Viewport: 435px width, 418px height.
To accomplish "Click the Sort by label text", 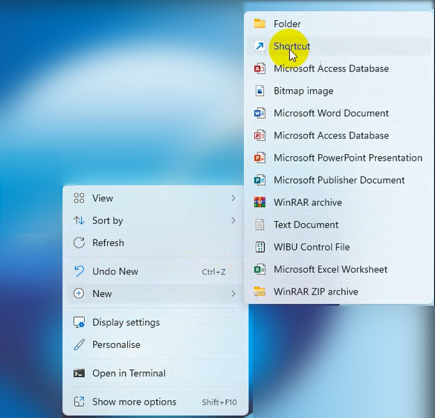I will coord(108,221).
